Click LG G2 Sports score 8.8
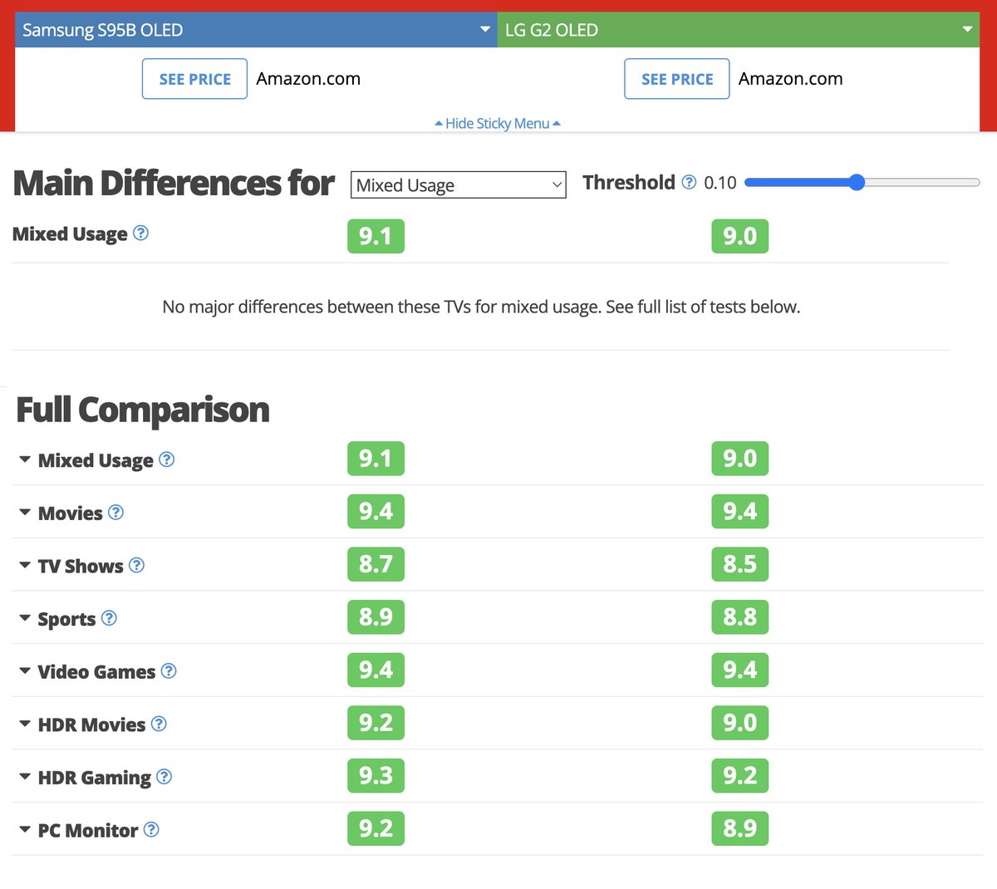Viewport: 997px width, 889px height. point(739,616)
